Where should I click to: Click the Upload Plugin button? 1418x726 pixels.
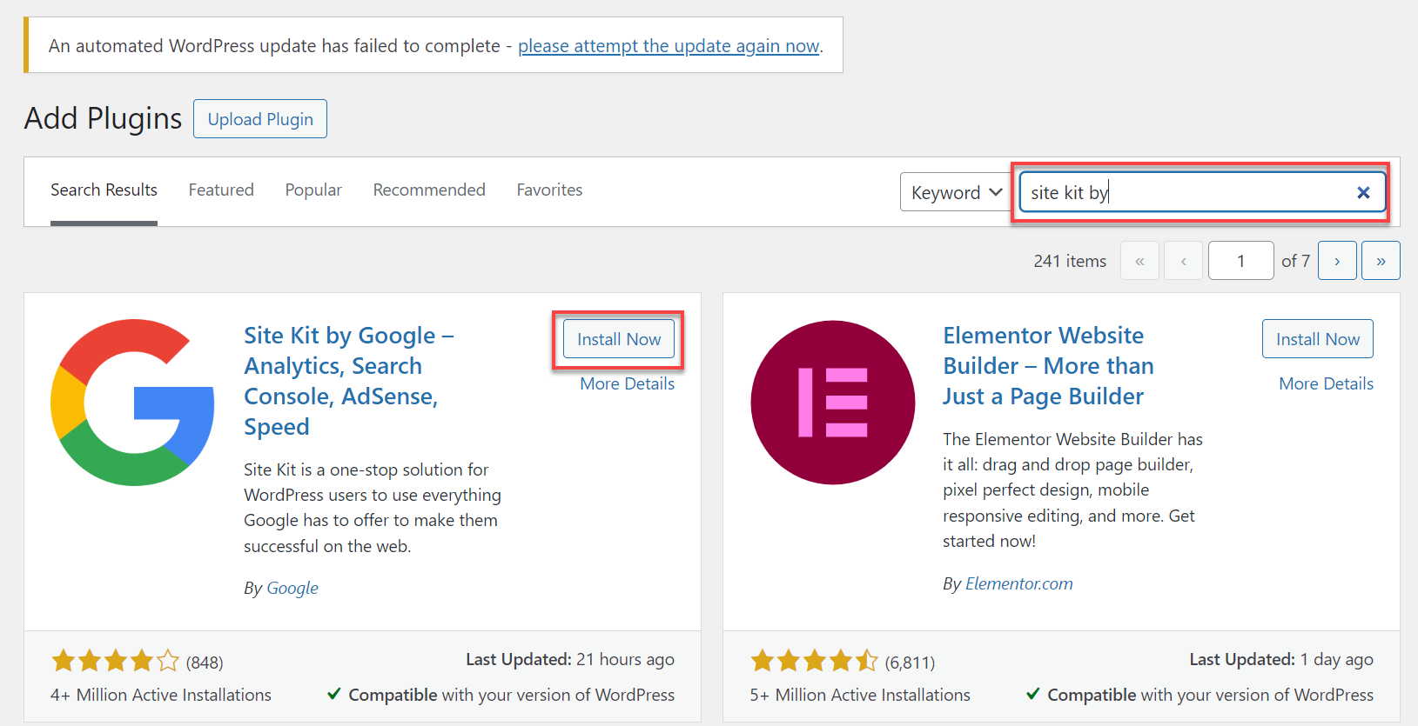point(260,119)
